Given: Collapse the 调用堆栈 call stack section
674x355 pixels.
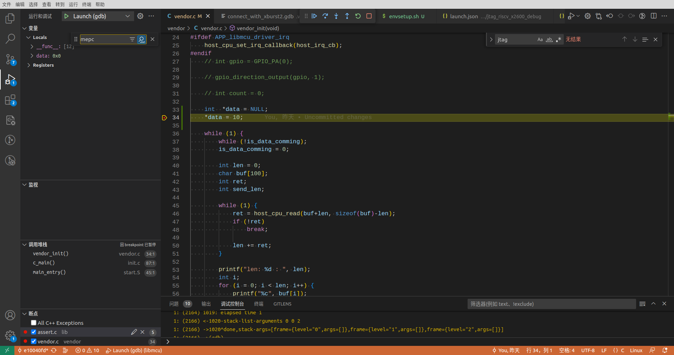Looking at the screenshot, I should coord(25,244).
